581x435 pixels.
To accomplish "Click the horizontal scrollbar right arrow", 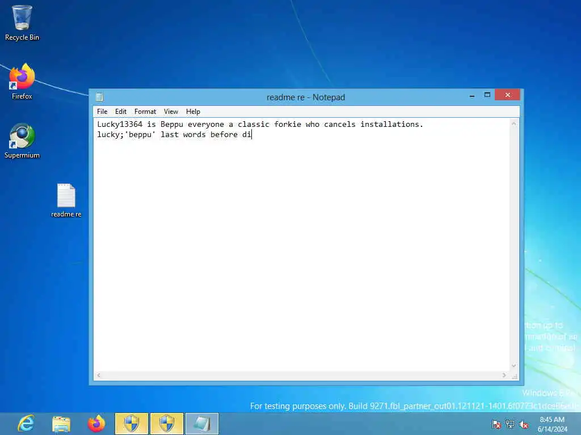I will point(504,375).
